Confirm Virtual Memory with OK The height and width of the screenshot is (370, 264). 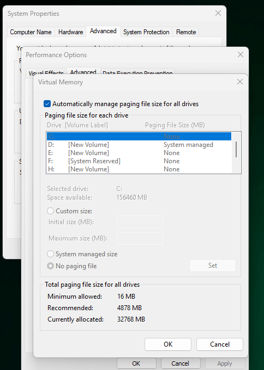[168, 344]
